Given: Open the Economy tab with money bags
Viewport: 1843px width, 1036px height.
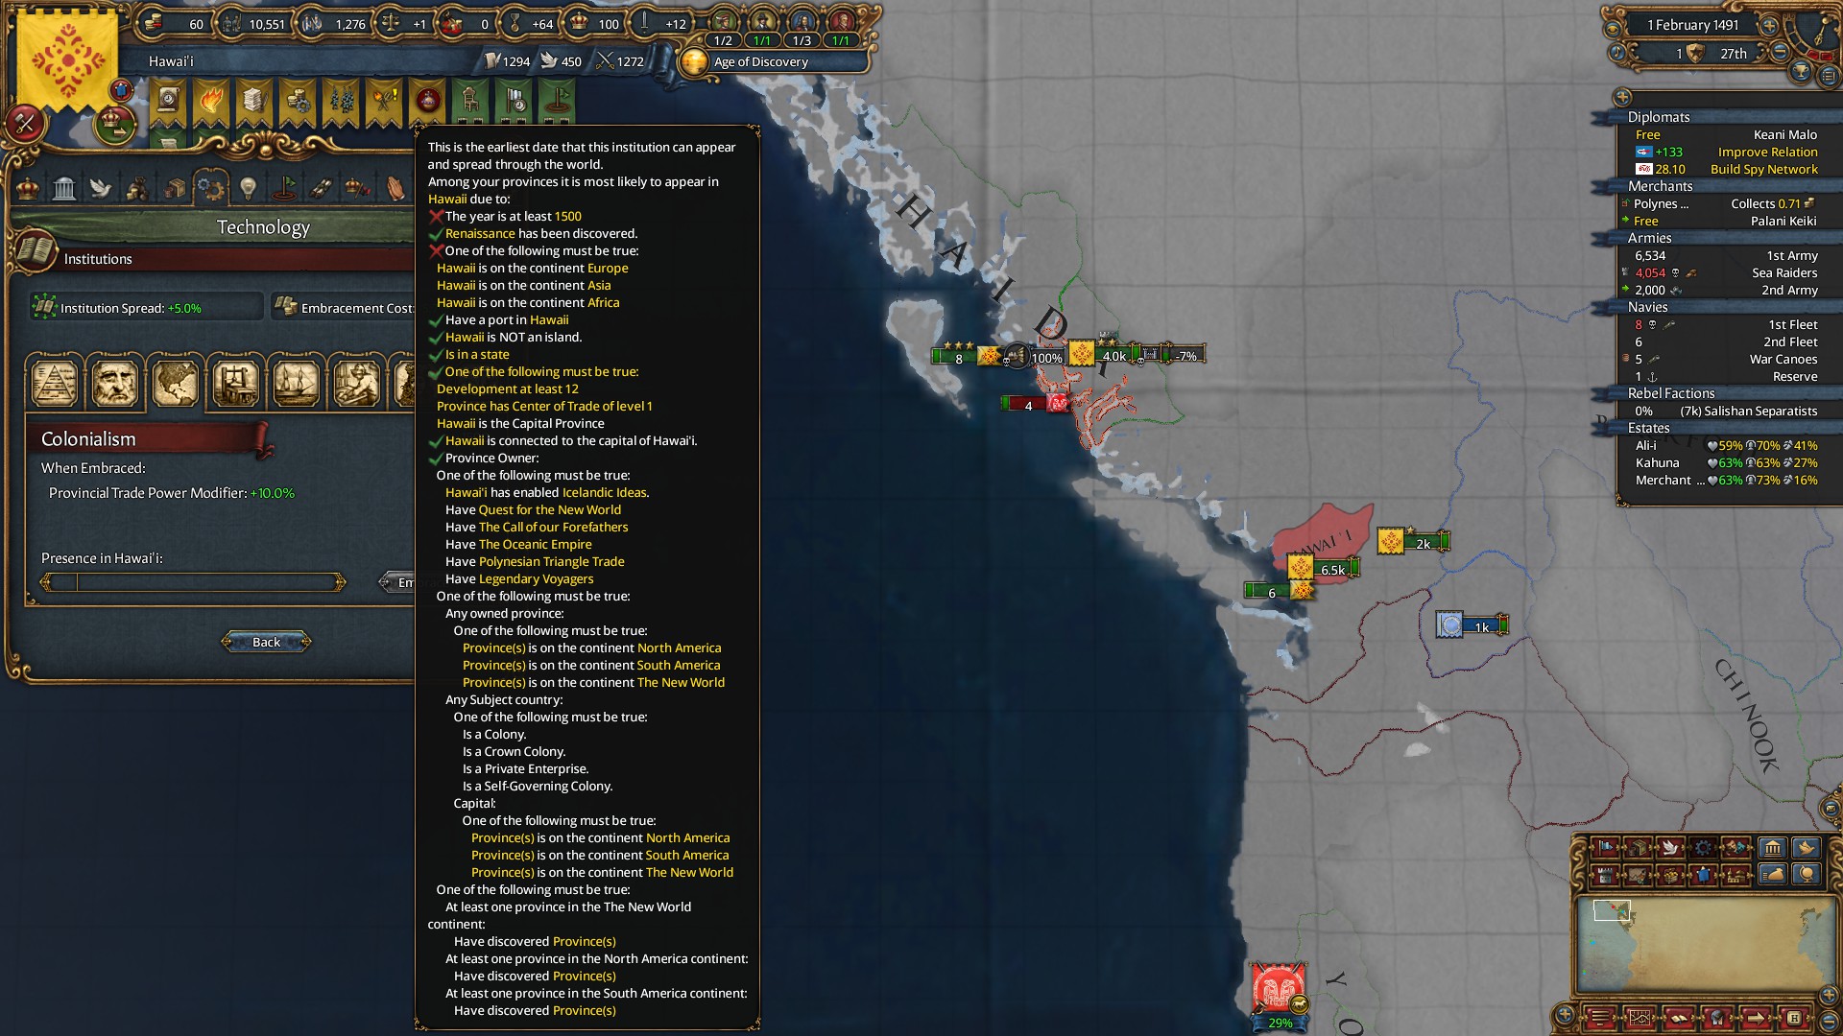Looking at the screenshot, I should tap(137, 187).
